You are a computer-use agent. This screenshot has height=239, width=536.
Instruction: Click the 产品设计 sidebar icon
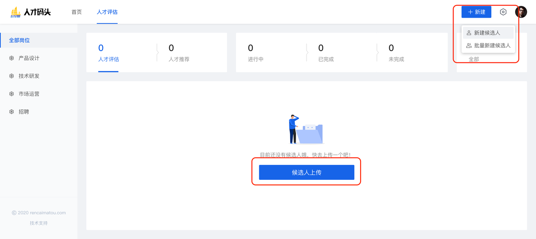coord(12,58)
